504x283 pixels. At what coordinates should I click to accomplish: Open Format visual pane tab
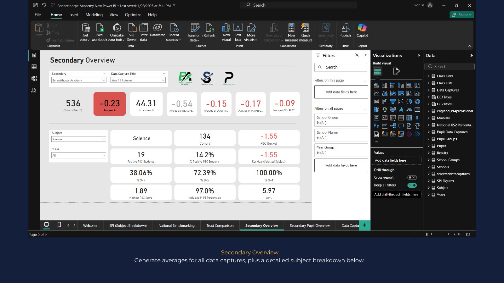tap(397, 71)
